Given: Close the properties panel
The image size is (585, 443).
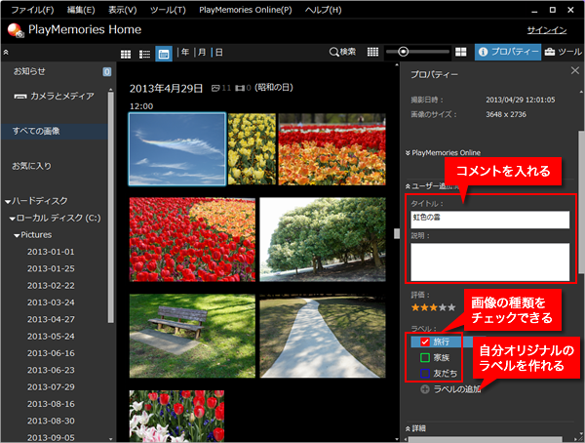Looking at the screenshot, I should [574, 72].
